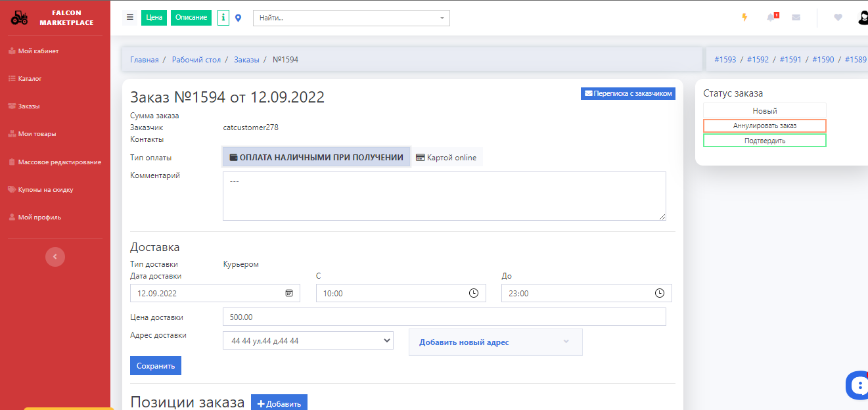Open the delivery address dropdown
868x410 pixels.
(308, 341)
